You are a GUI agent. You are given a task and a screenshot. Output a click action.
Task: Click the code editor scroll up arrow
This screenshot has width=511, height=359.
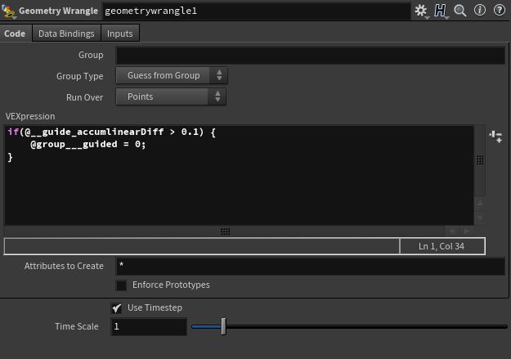[480, 204]
